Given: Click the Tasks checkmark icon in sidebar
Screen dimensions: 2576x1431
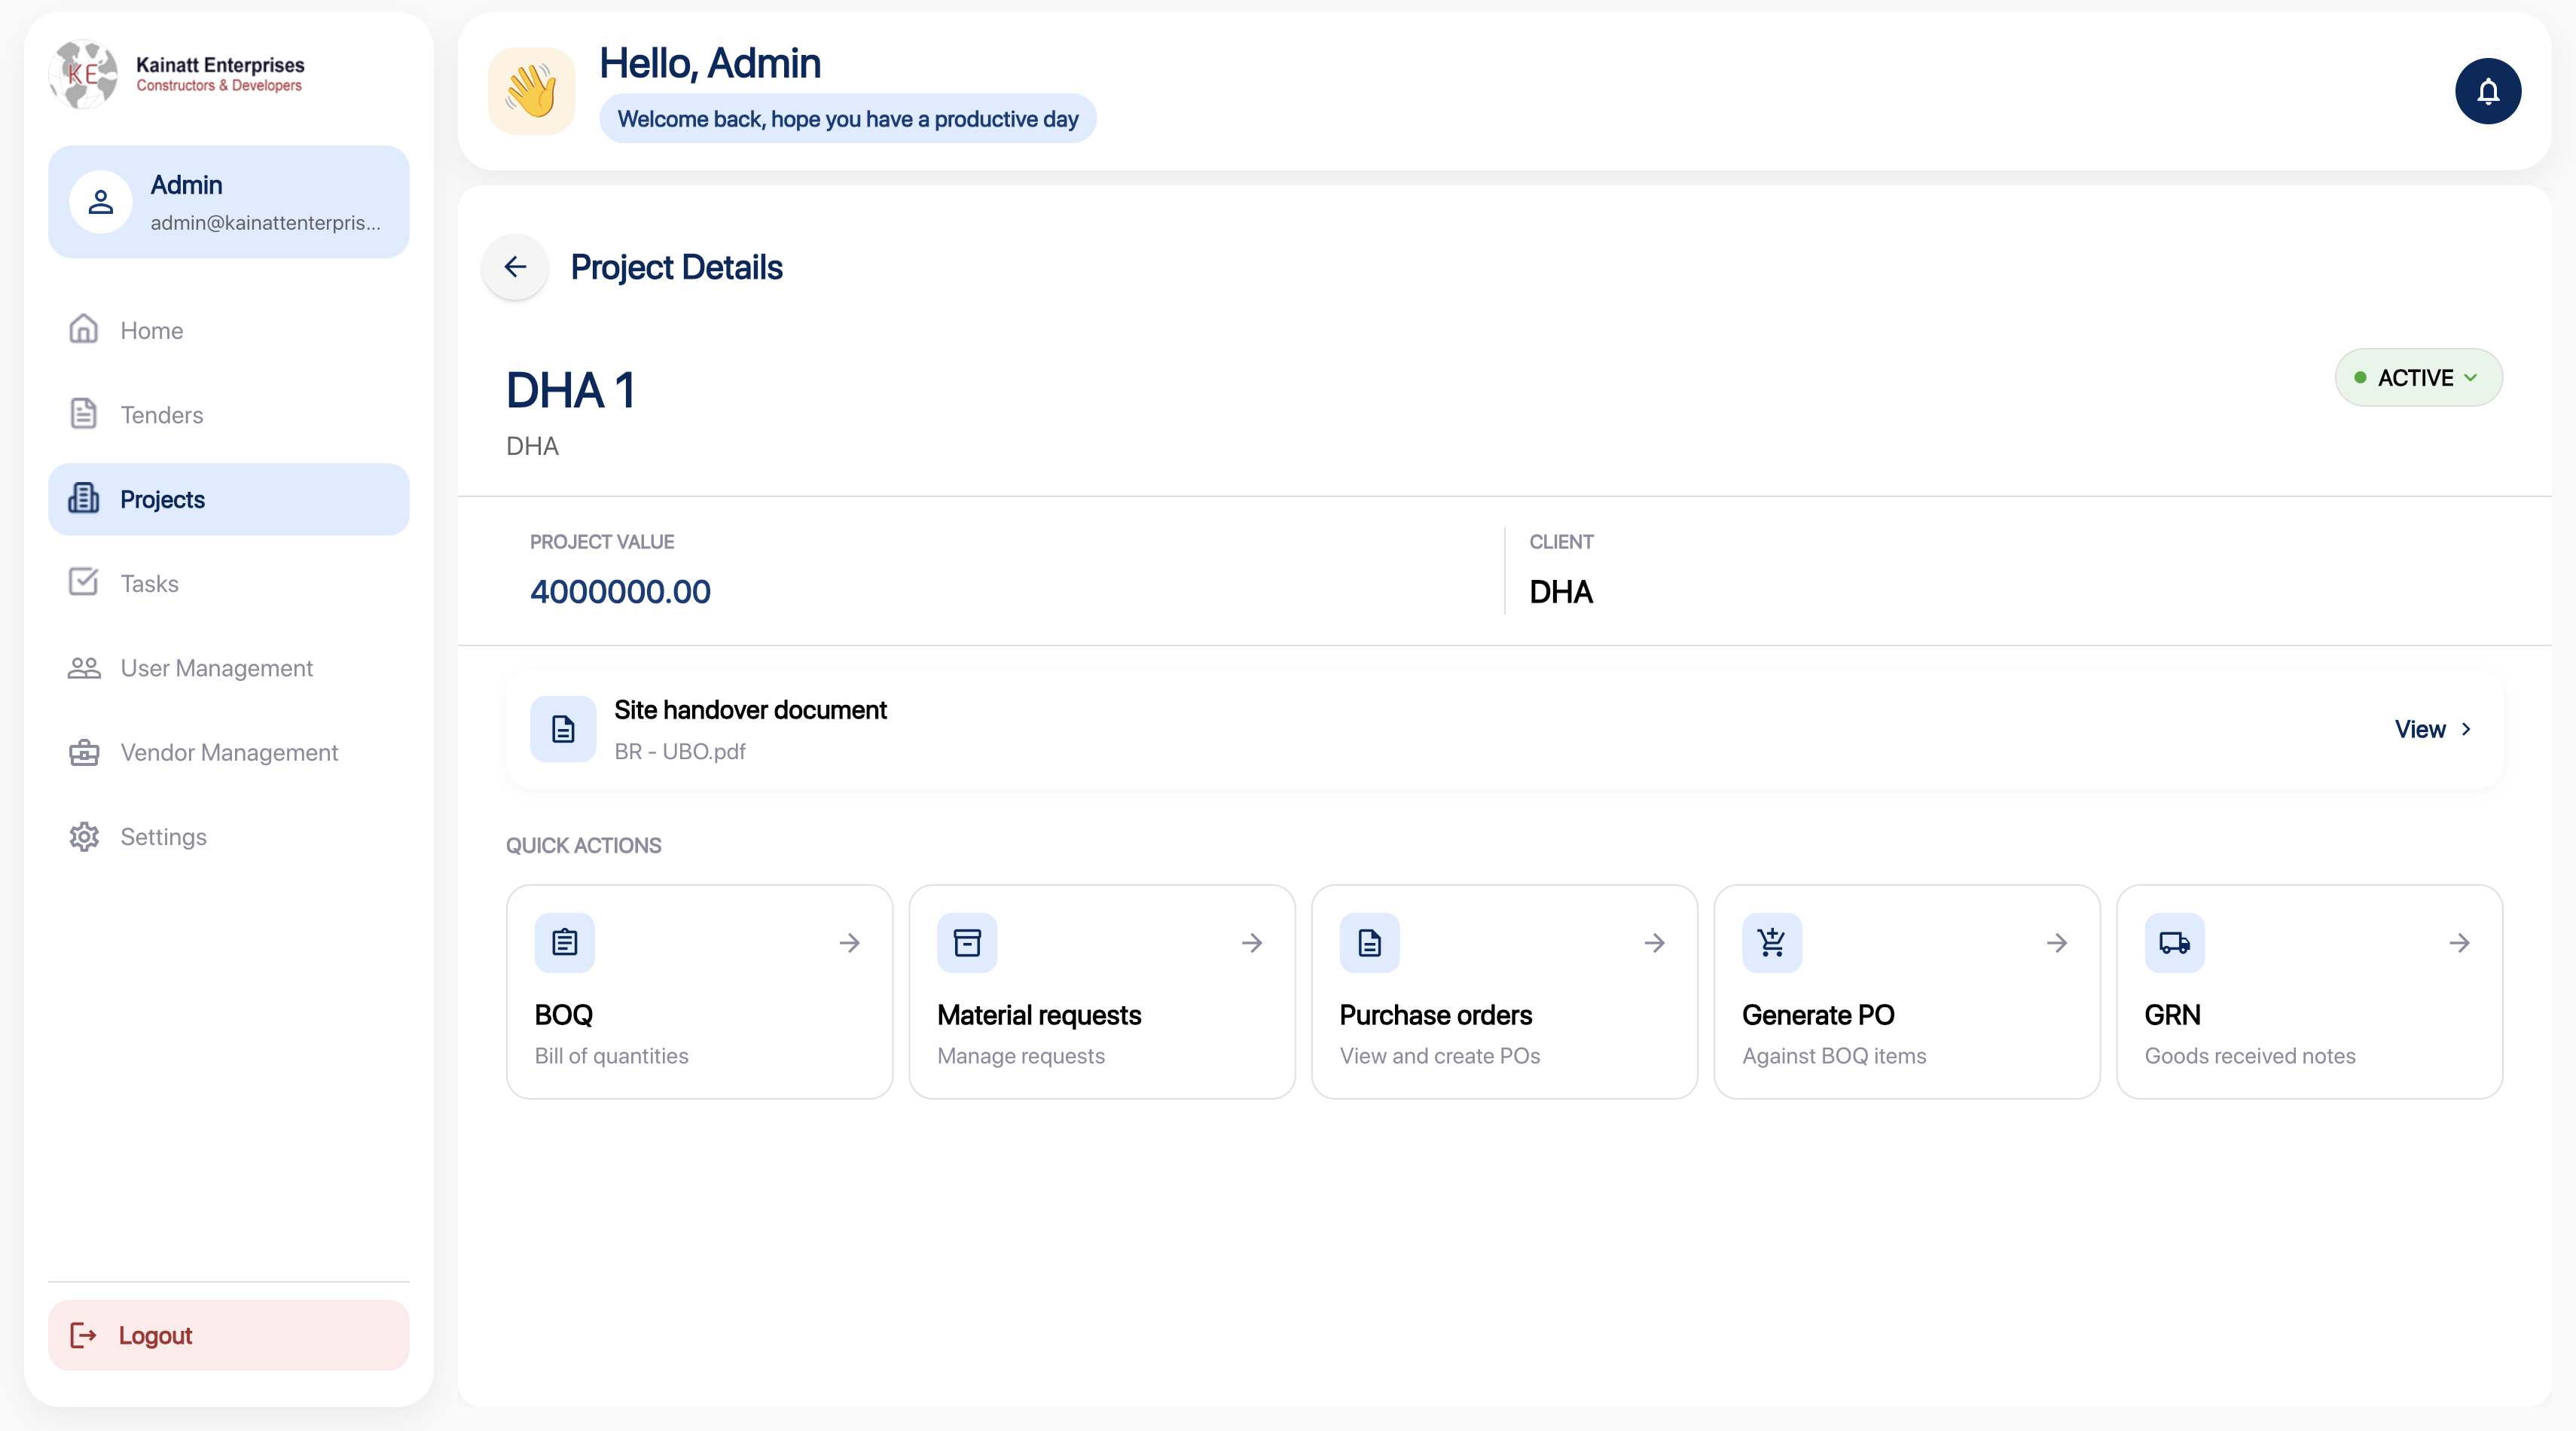Looking at the screenshot, I should tap(84, 582).
